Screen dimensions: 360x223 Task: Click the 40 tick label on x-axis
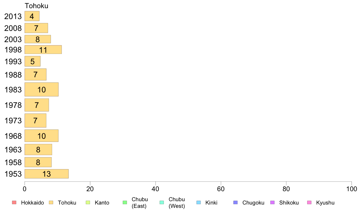[155, 189]
